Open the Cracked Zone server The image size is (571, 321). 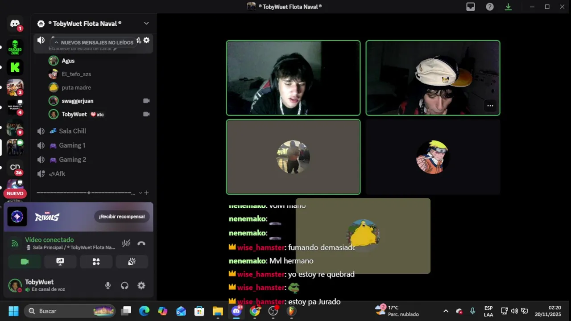(15, 47)
